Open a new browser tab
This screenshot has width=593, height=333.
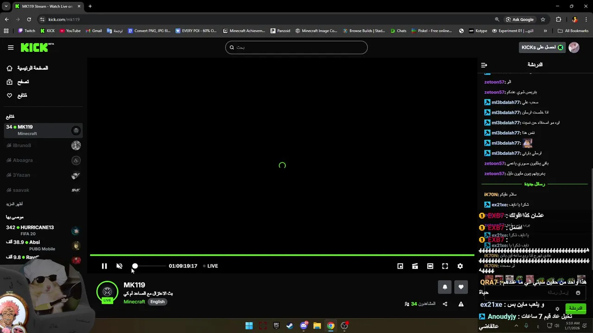tap(90, 6)
